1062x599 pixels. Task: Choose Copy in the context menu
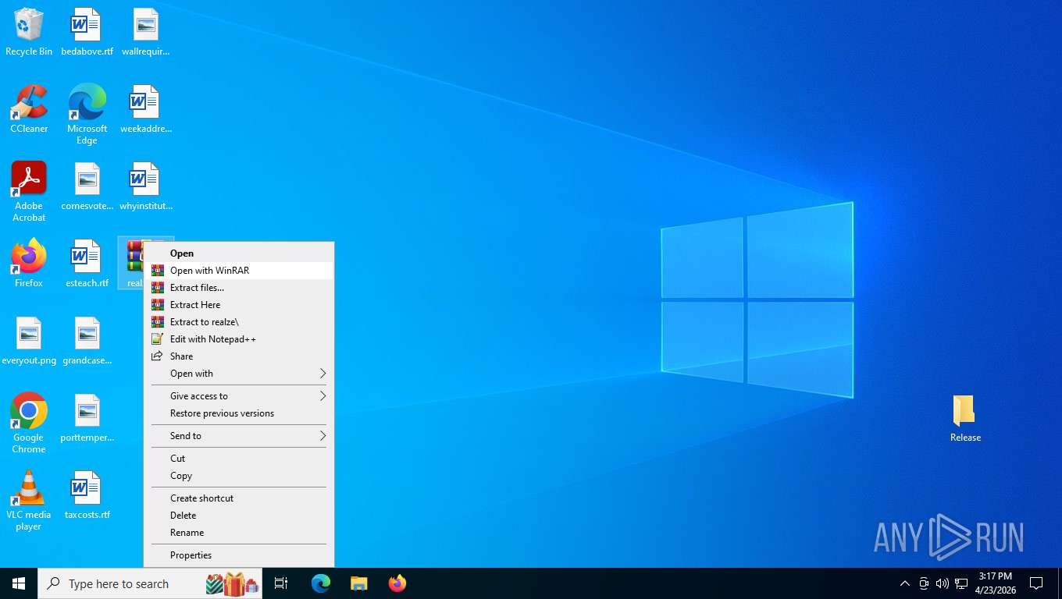point(239,476)
